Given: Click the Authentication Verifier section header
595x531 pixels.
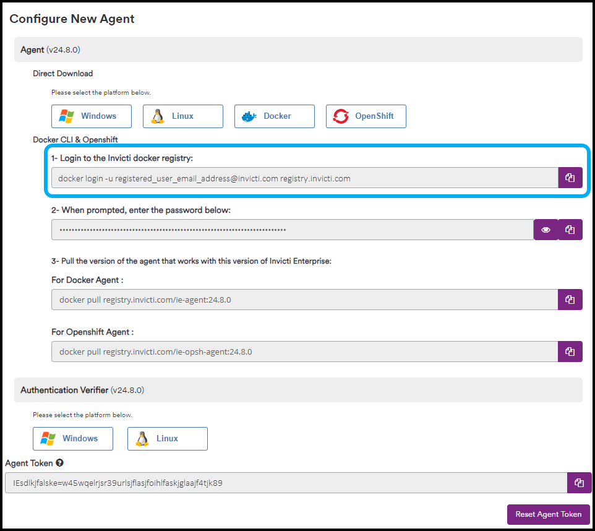Looking at the screenshot, I should point(298,390).
